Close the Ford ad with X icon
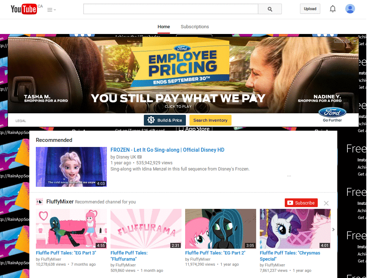This screenshot has height=278, width=371. coord(354,41)
